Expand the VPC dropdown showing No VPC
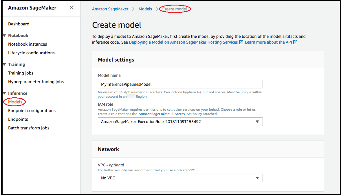Image resolution: width=341 pixels, height=195 pixels. [x=180, y=178]
